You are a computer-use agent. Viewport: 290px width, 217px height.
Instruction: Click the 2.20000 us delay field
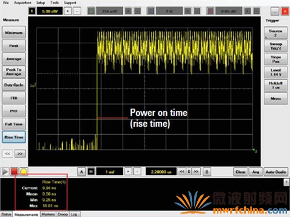[x=161, y=171]
